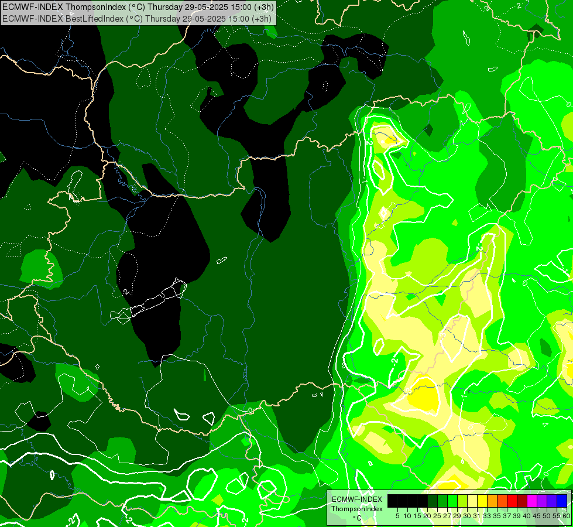Click the legend tick value '20'
This screenshot has height=527, width=573.
tap(427, 516)
